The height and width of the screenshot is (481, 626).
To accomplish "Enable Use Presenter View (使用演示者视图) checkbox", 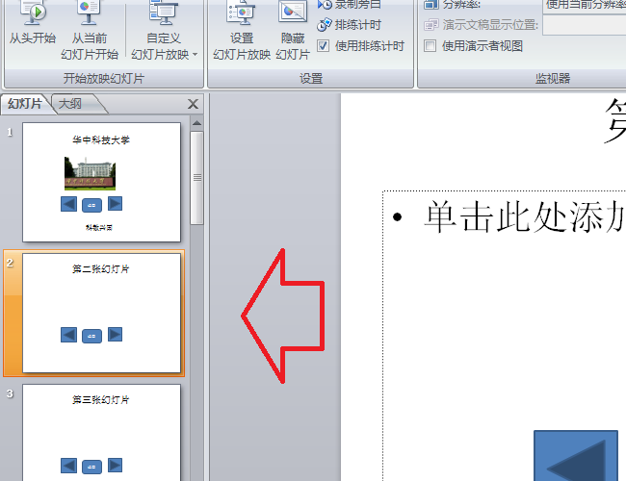I will pyautogui.click(x=430, y=46).
